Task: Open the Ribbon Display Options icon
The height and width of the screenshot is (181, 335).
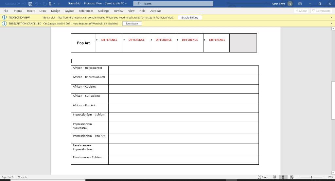Action: point(300,4)
